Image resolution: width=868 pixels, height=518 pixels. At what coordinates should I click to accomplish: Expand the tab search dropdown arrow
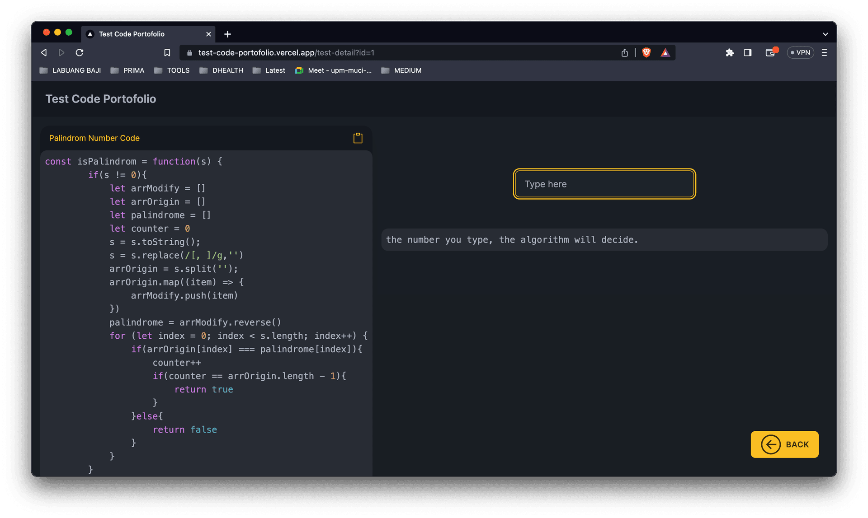pos(826,34)
